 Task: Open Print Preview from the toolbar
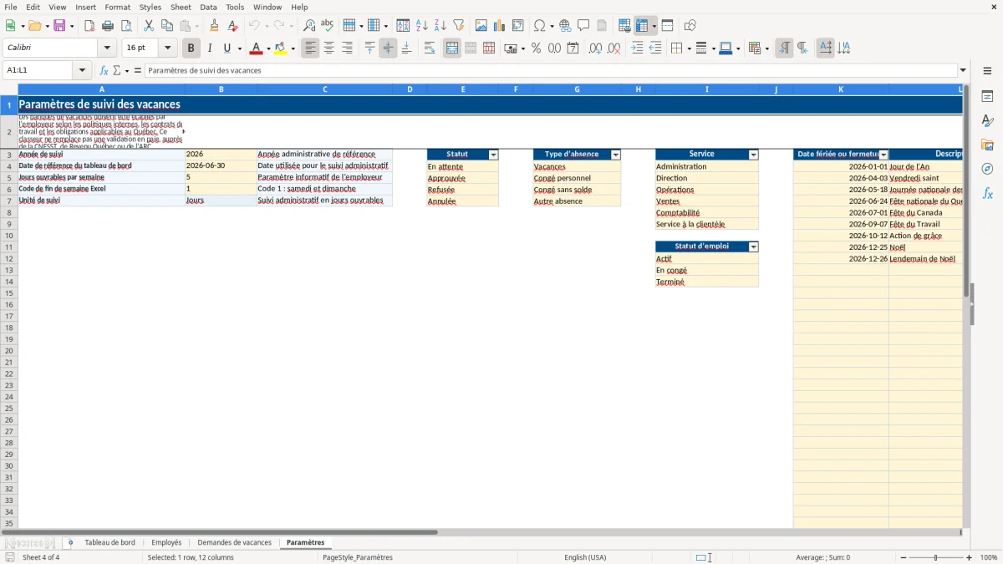tap(126, 26)
